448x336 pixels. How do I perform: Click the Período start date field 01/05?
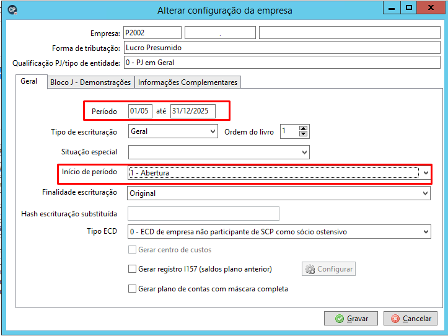[140, 111]
